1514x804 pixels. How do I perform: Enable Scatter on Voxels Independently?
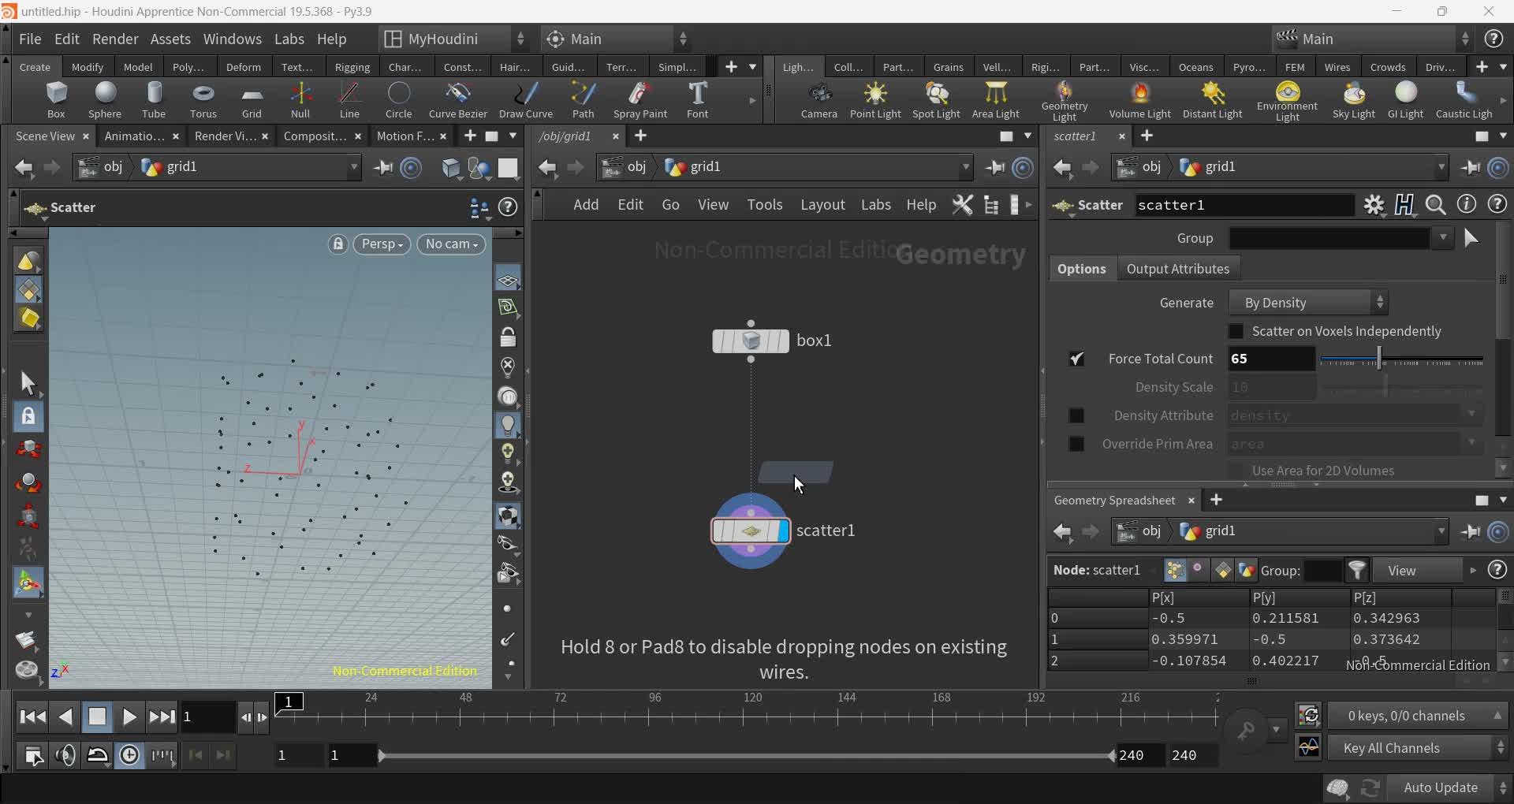1236,331
